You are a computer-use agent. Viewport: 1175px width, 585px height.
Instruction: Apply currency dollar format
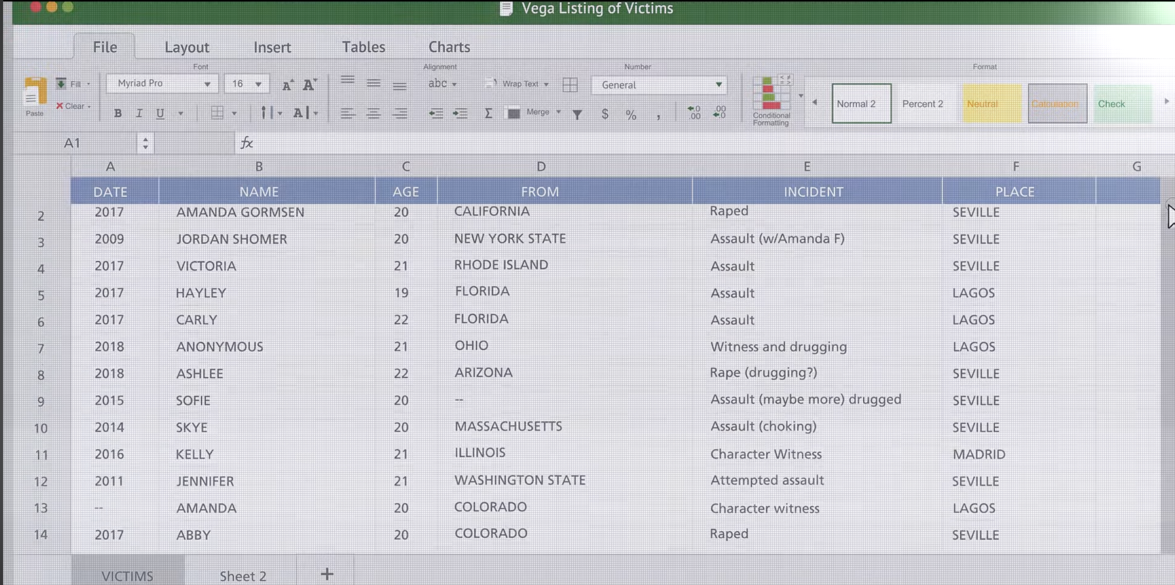(604, 114)
